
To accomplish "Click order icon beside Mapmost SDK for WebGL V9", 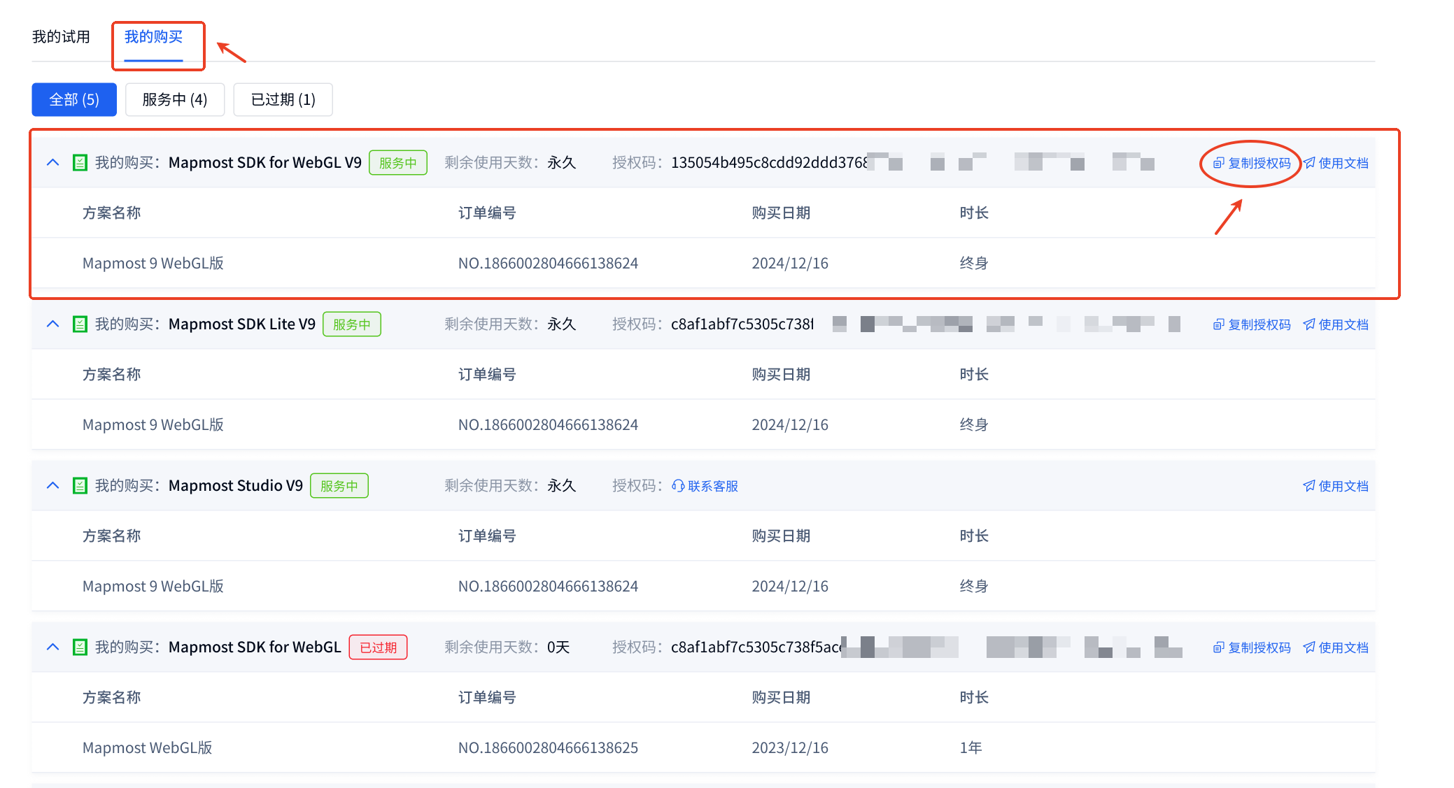I will pos(80,163).
